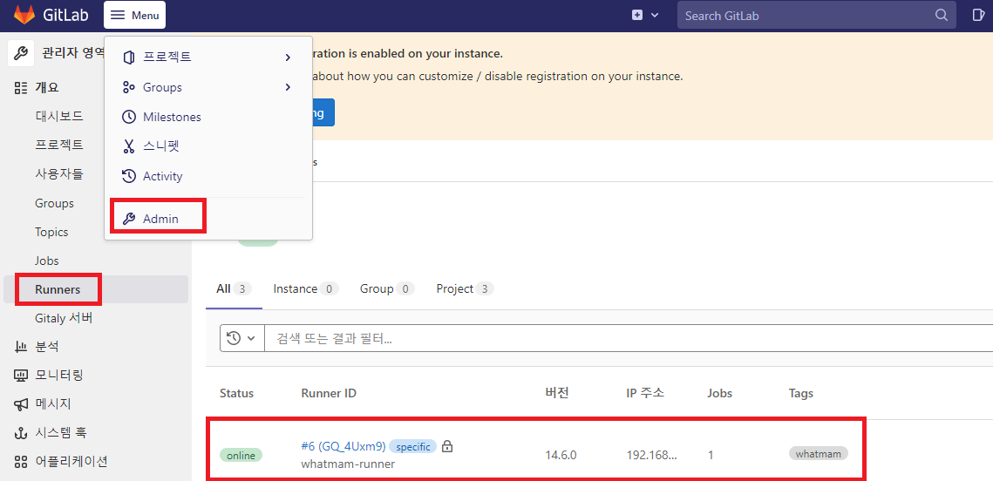This screenshot has width=993, height=481.
Task: Expand the 프로젝트 submenu chevron
Action: (288, 58)
